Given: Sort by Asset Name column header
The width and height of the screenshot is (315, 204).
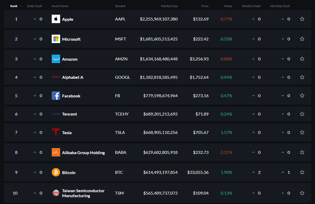Looking at the screenshot, I should point(60,6).
